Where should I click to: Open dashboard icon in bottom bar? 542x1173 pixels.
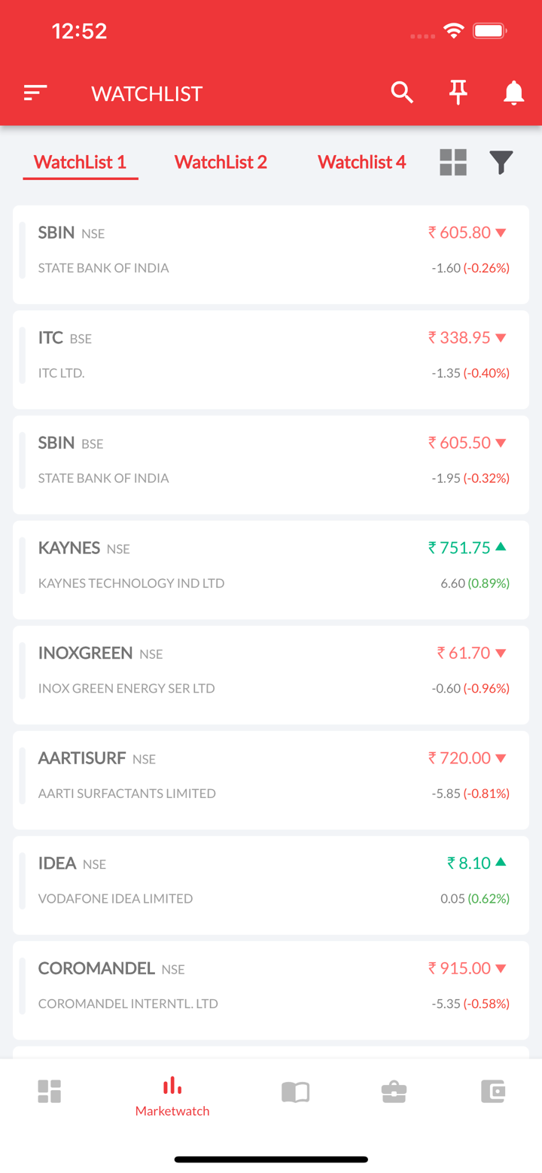[x=50, y=1091]
